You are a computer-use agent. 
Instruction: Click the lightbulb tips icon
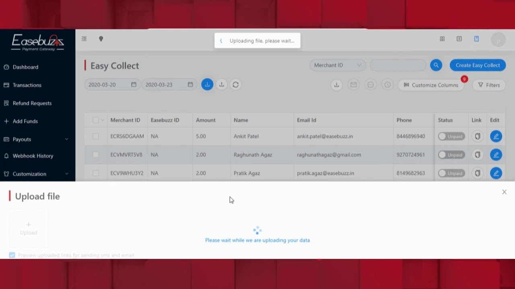(101, 39)
